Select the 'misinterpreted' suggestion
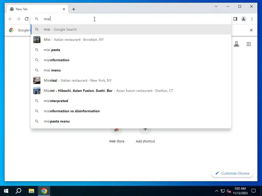This screenshot has width=262, height=196. pyautogui.click(x=131, y=101)
